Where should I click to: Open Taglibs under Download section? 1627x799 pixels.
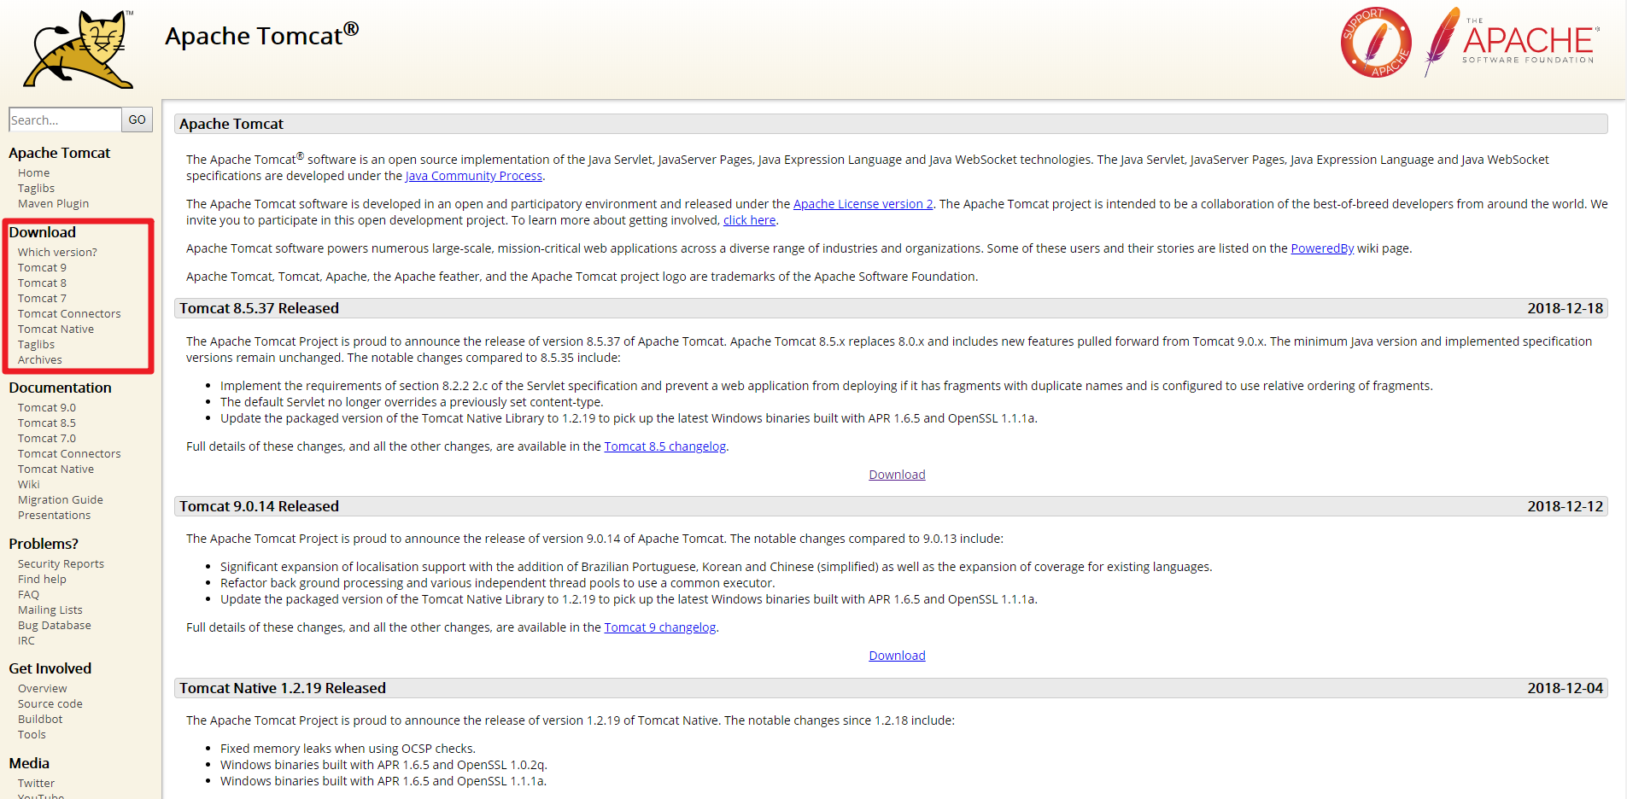[x=36, y=344]
